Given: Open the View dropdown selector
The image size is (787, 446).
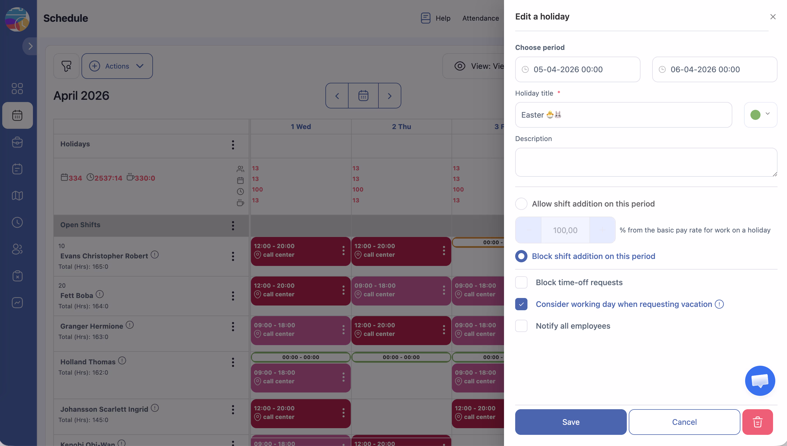Looking at the screenshot, I should [x=478, y=66].
